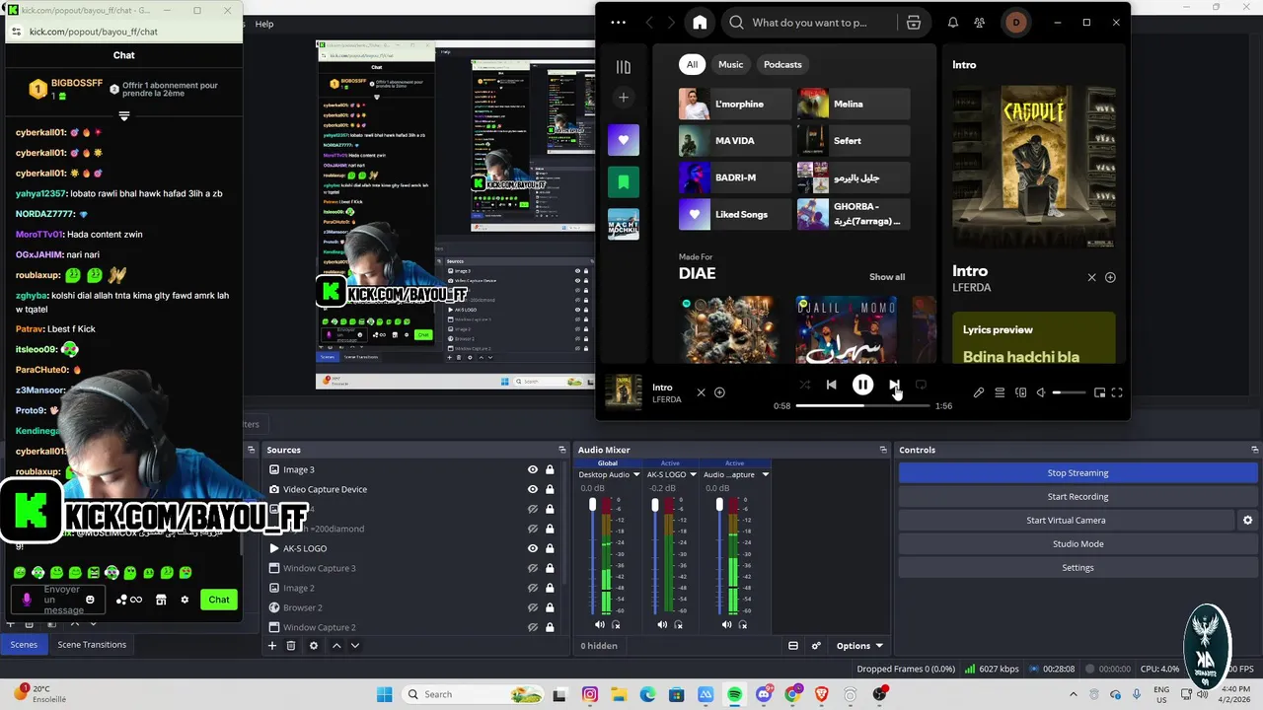The width and height of the screenshot is (1263, 710).
Task: Mute AK-S LOGO audio in mixer
Action: click(x=662, y=624)
